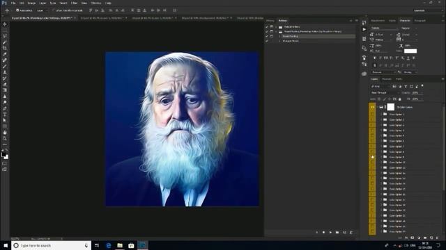
Task: Delete layer with Layers panel trash icon
Action: tap(438, 237)
